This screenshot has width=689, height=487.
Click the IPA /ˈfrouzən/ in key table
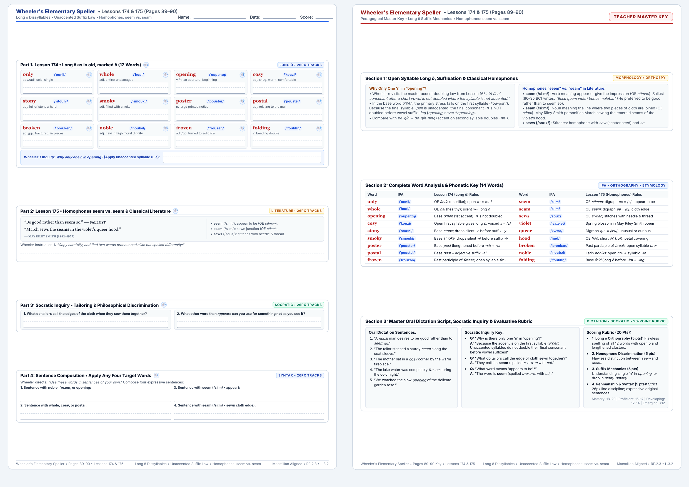click(407, 260)
